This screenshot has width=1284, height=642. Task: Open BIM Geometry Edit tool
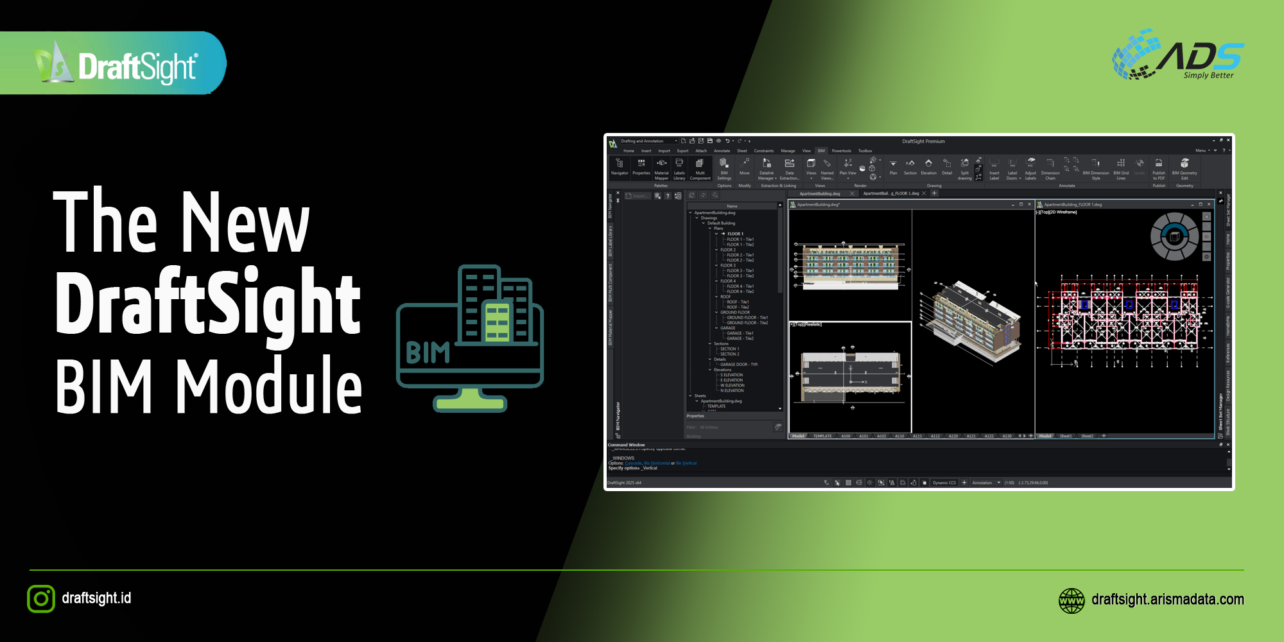click(x=1184, y=169)
